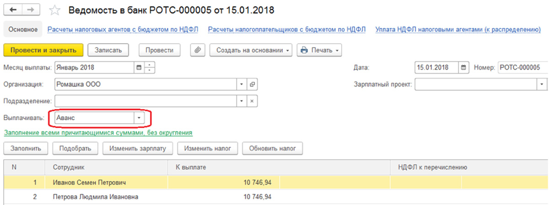This screenshot has height=205, width=549.
Task: Open Расчеты налоговых агентов с бюджетом по НДФЛ
Action: (x=123, y=30)
